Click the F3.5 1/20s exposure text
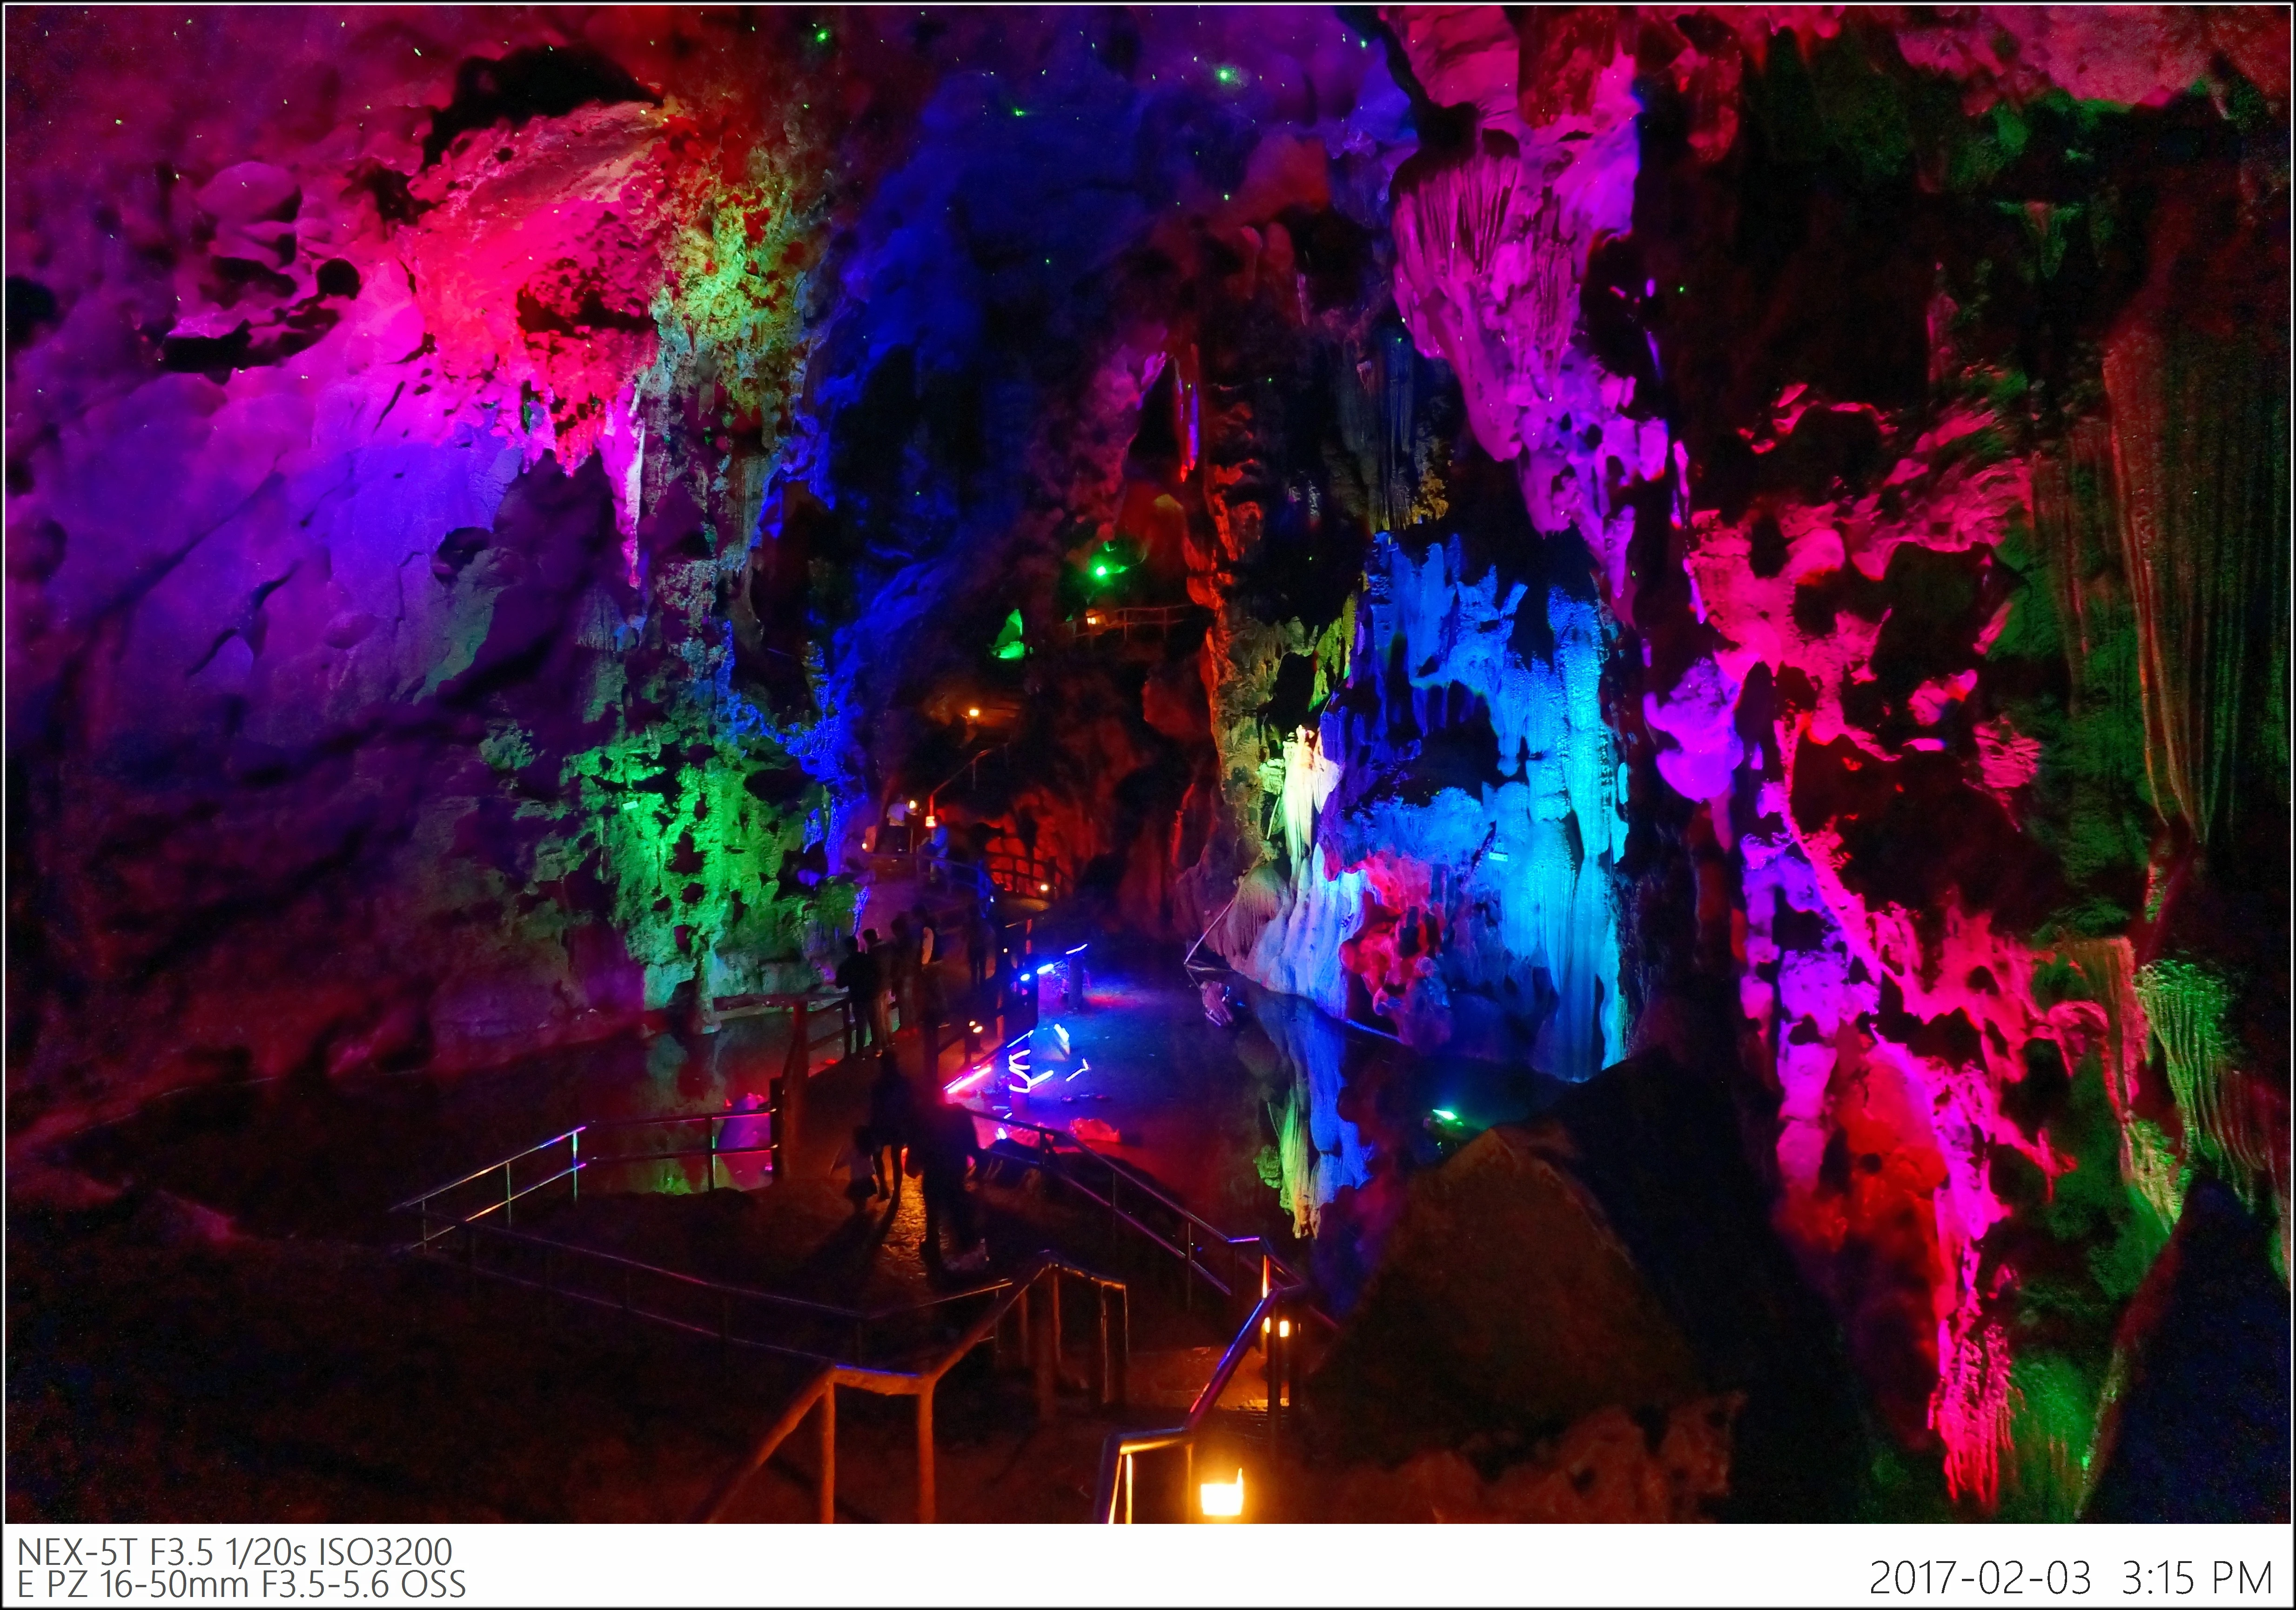 (x=229, y=1552)
